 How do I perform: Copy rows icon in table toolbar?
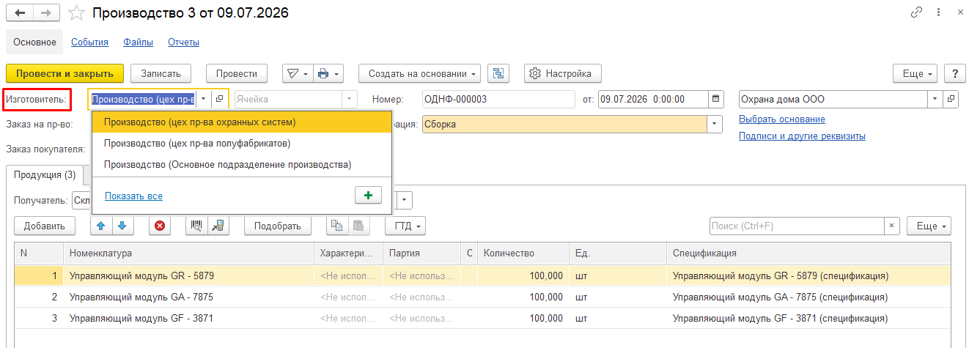click(336, 226)
